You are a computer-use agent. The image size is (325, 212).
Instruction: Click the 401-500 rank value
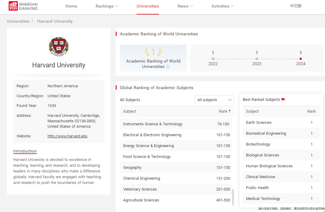(x=223, y=200)
